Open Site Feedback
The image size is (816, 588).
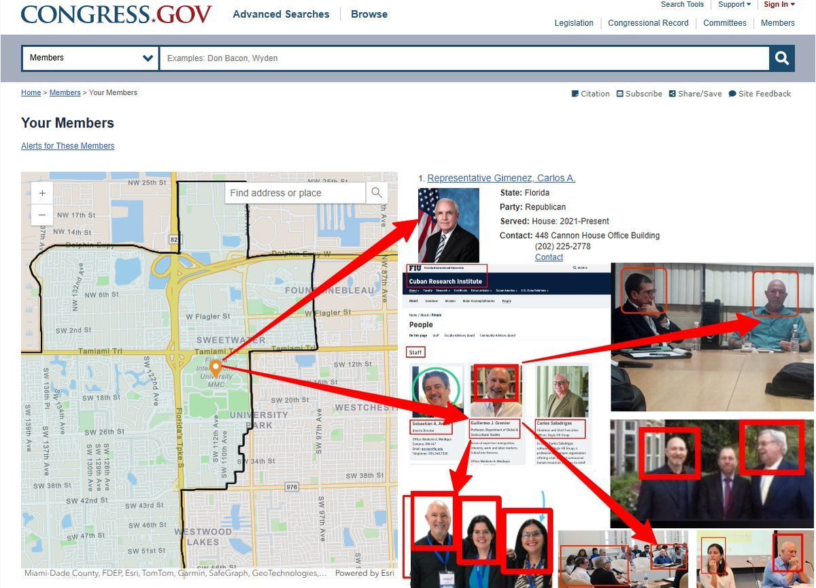click(x=760, y=94)
